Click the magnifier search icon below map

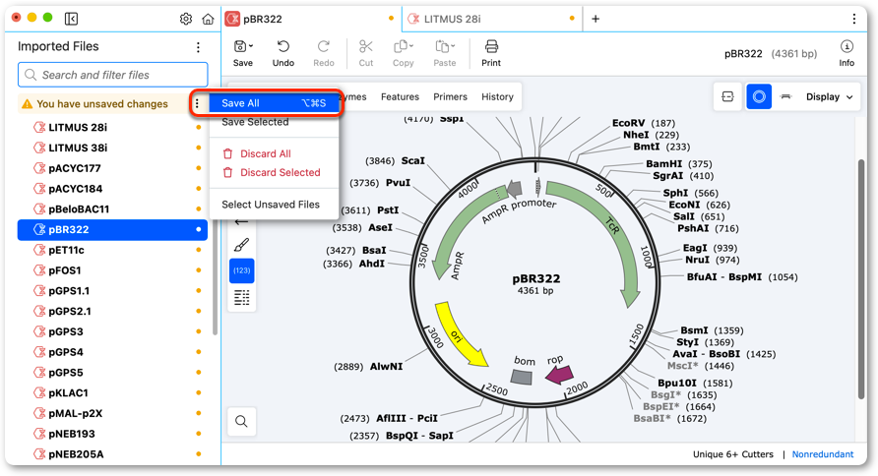(x=241, y=421)
